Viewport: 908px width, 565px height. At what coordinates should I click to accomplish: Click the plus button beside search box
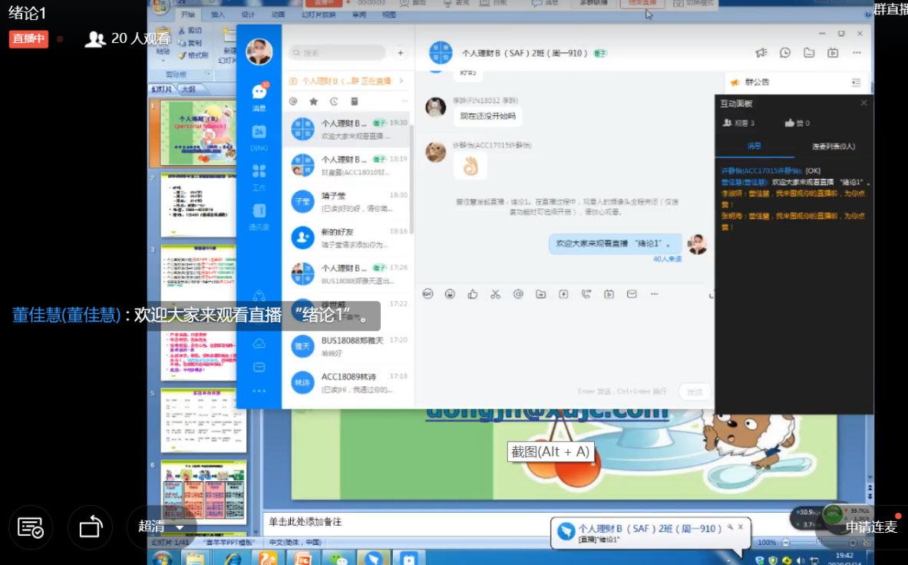pyautogui.click(x=400, y=53)
